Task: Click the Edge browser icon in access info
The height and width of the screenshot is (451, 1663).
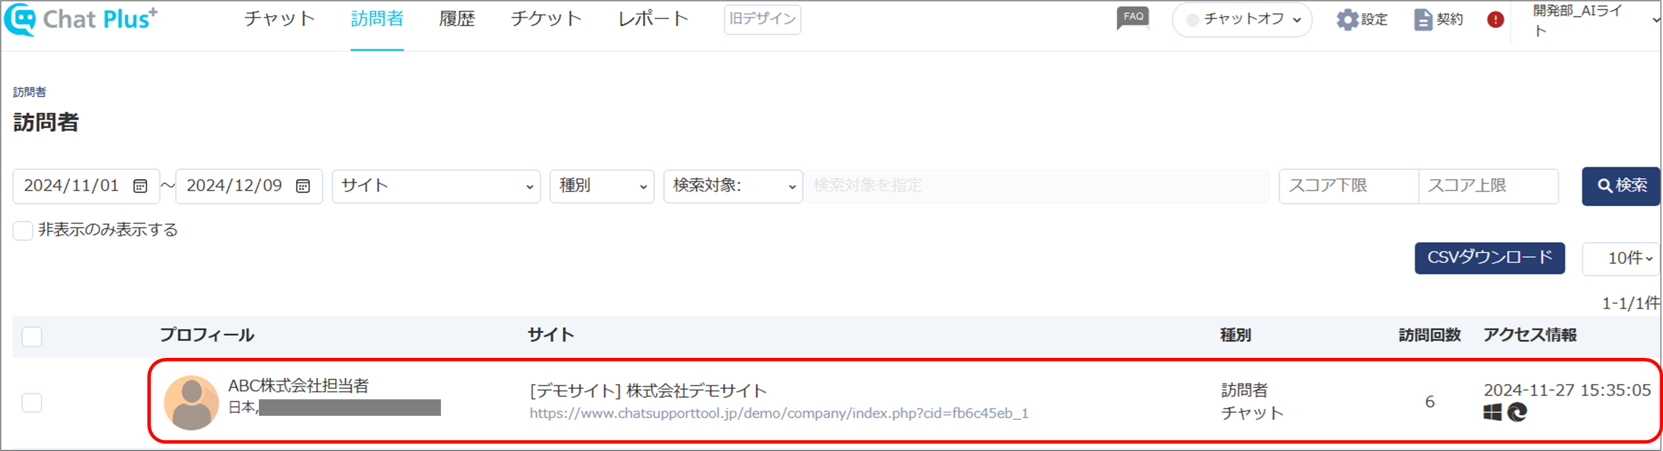Action: point(1517,412)
